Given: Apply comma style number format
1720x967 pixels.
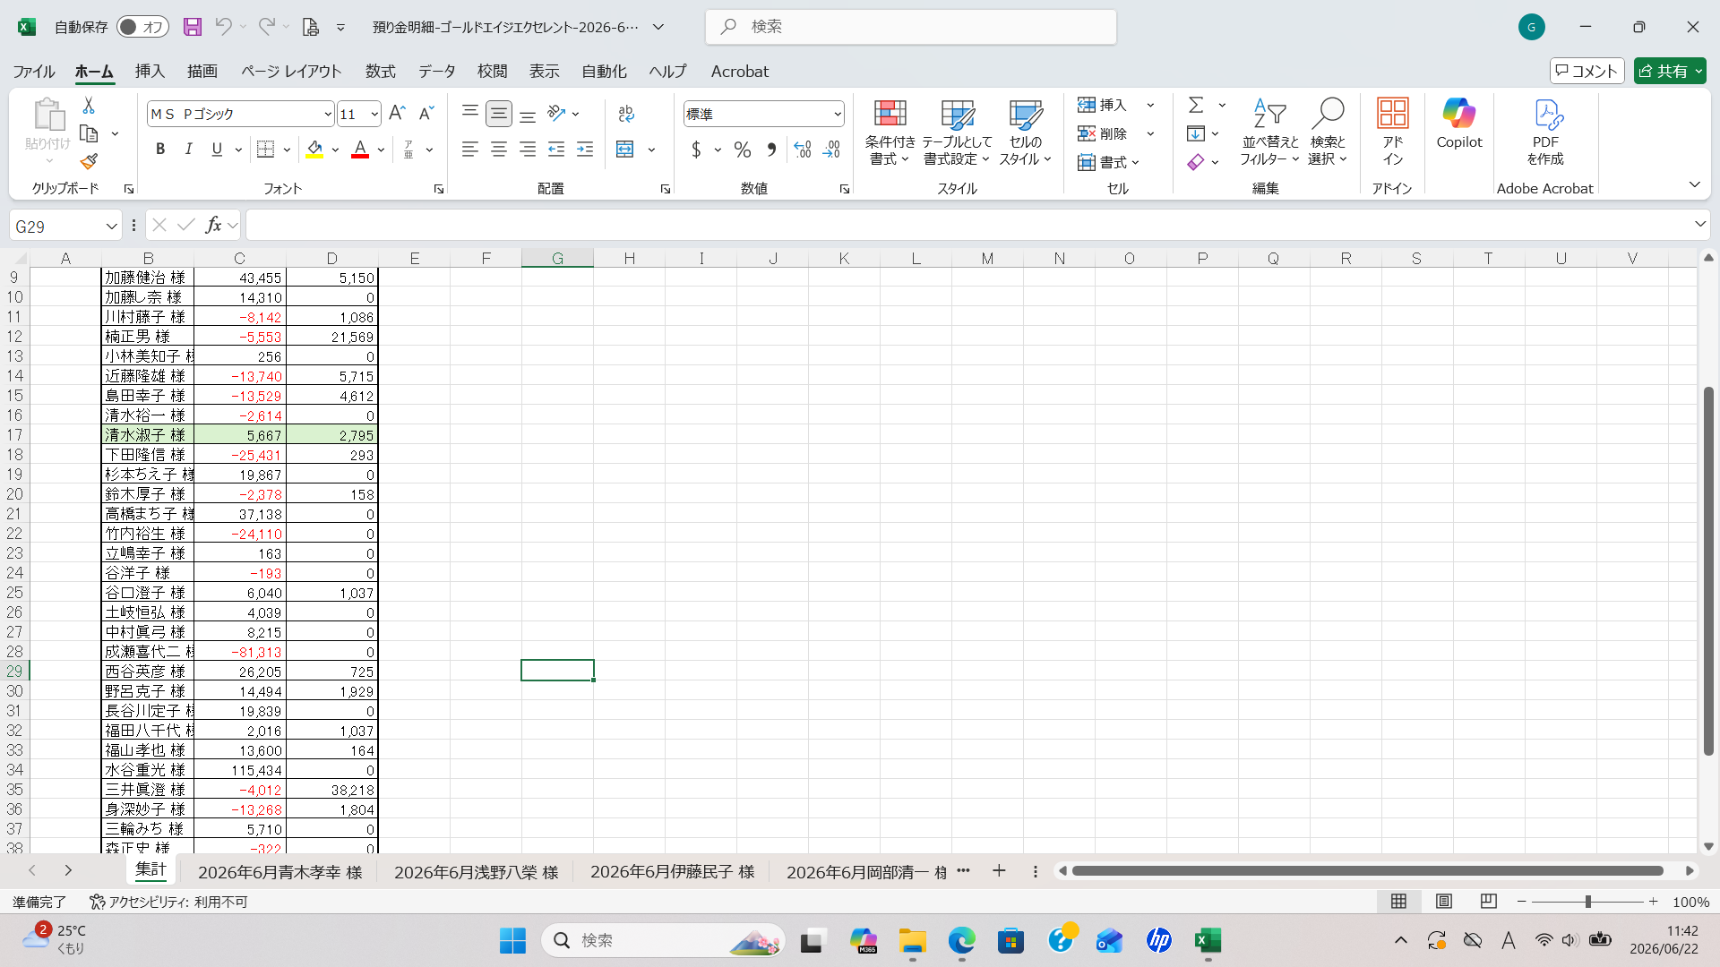Looking at the screenshot, I should tap(771, 150).
